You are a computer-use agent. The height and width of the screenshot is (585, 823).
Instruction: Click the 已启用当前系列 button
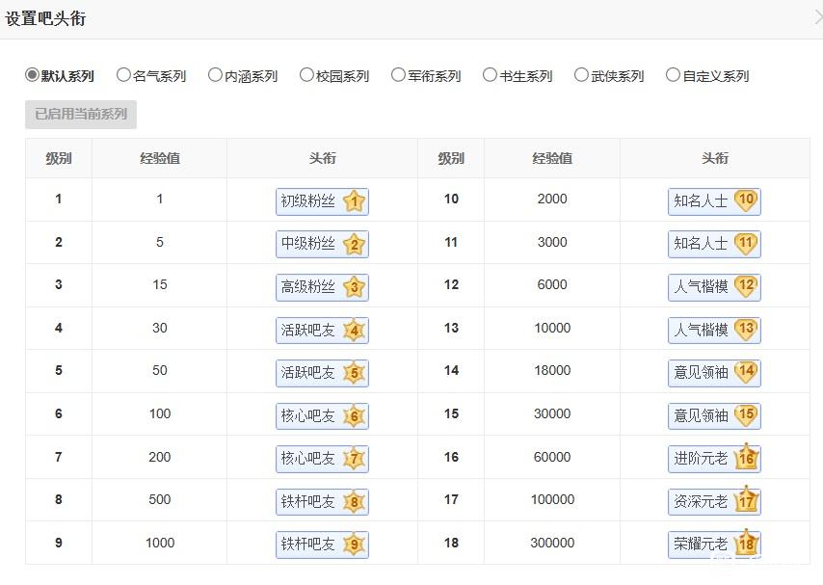point(81,115)
